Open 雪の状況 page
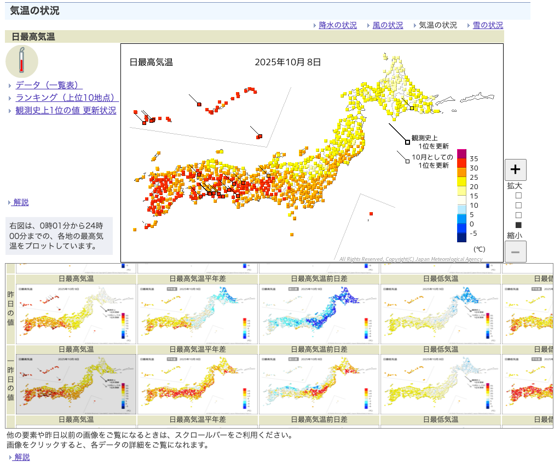Screen dimensions: 560x467 pyautogui.click(x=488, y=25)
